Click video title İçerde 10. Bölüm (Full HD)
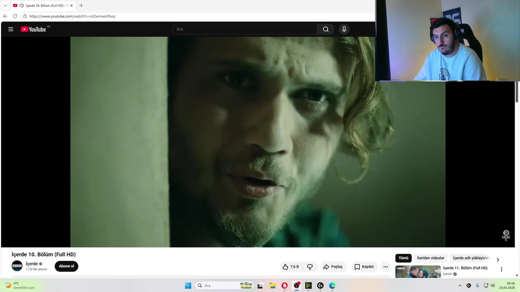Image resolution: width=520 pixels, height=292 pixels. tap(43, 254)
